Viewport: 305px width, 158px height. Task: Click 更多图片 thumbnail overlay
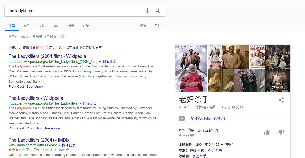tap(278, 80)
